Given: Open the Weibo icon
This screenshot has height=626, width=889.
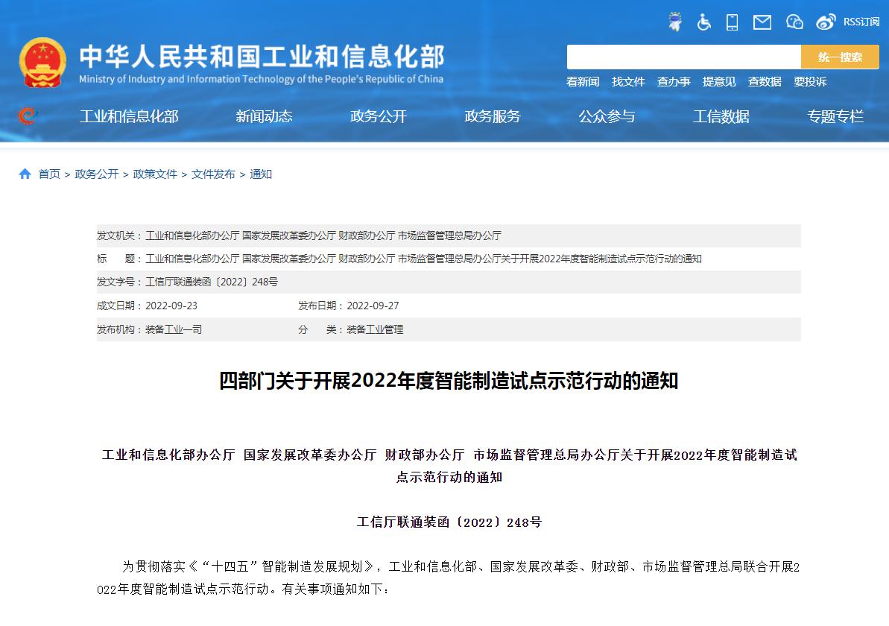Looking at the screenshot, I should [x=826, y=22].
